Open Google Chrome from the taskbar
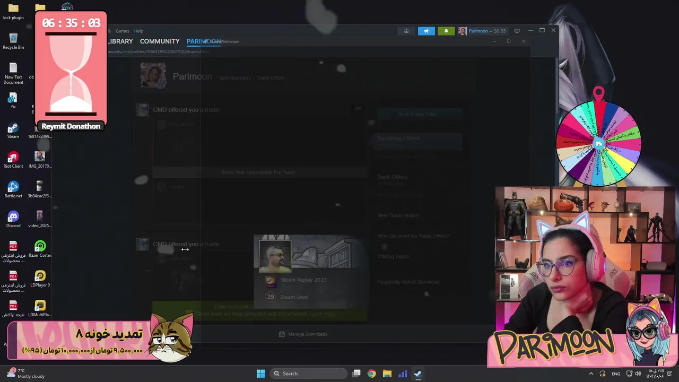This screenshot has height=382, width=679. [x=372, y=374]
